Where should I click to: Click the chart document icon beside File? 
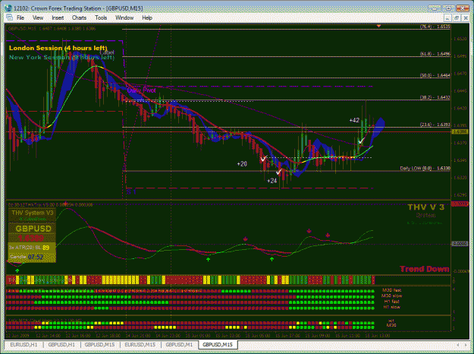click(x=9, y=17)
